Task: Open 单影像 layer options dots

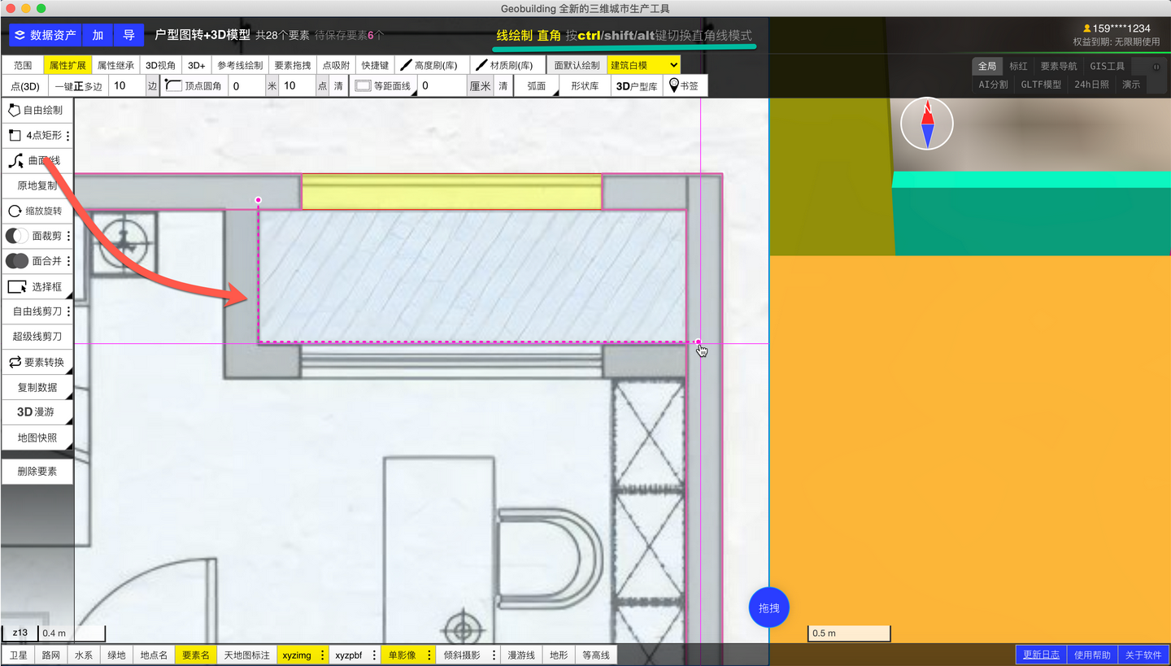Action: (429, 655)
